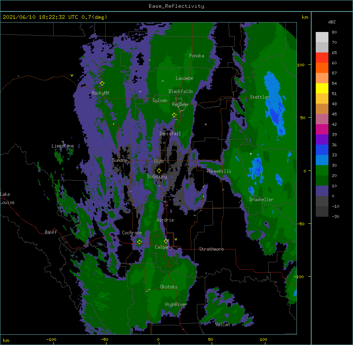Pick the orange 57 dBZ legend swatch

[x=322, y=68]
